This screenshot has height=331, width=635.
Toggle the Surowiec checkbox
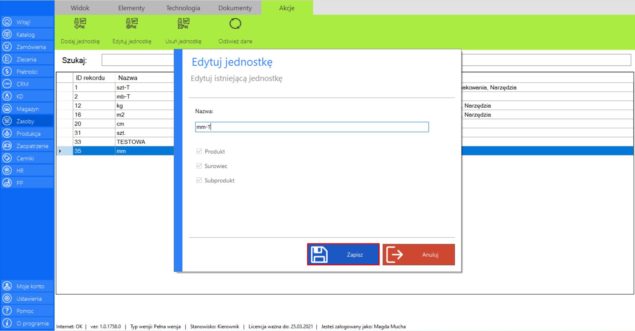(x=199, y=166)
